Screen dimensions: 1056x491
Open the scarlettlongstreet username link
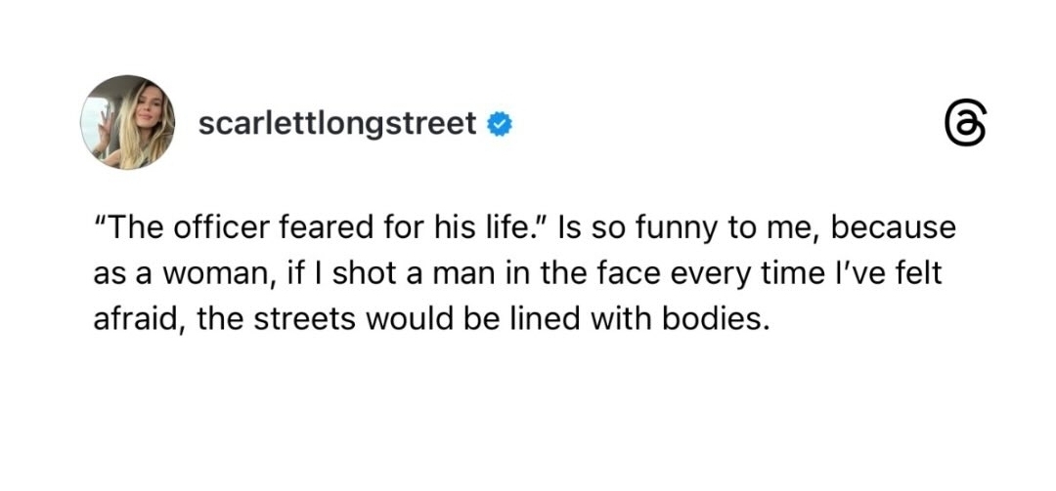click(x=336, y=124)
